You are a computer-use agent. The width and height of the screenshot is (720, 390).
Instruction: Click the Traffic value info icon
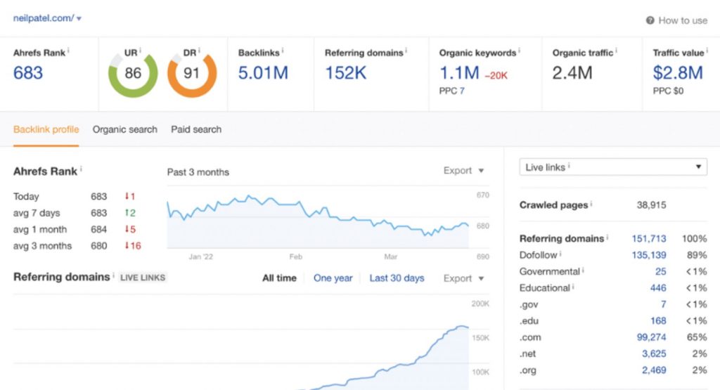(x=707, y=50)
